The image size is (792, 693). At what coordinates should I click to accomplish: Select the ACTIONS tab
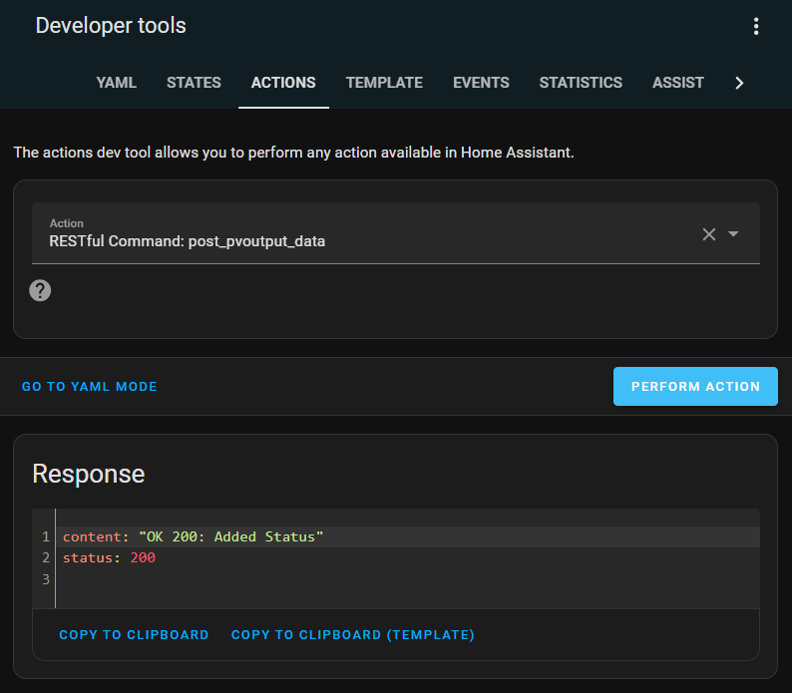[283, 83]
